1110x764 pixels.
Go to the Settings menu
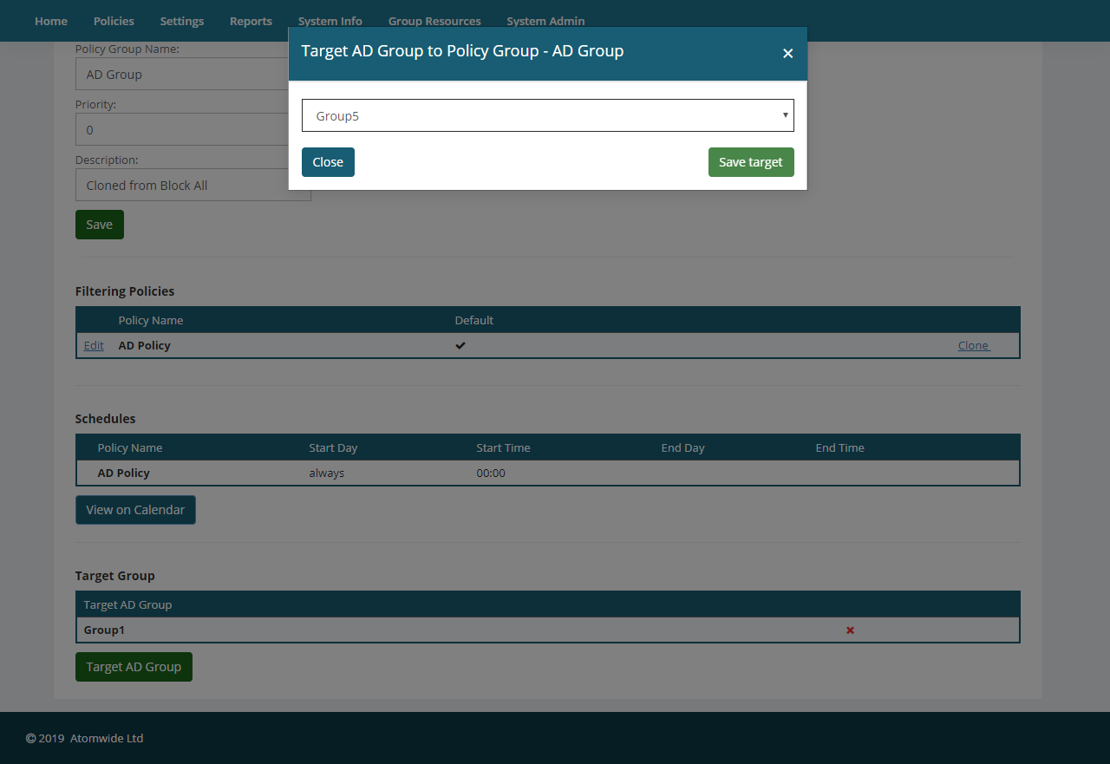point(182,21)
